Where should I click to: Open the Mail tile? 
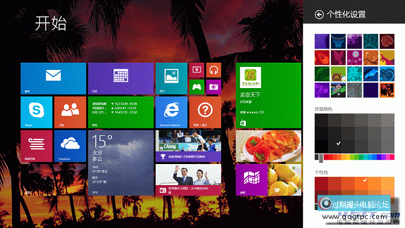tap(53, 78)
